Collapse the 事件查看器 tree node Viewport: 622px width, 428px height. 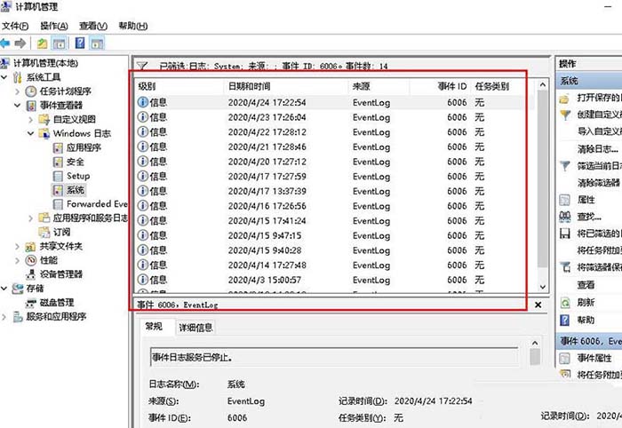tap(18, 106)
